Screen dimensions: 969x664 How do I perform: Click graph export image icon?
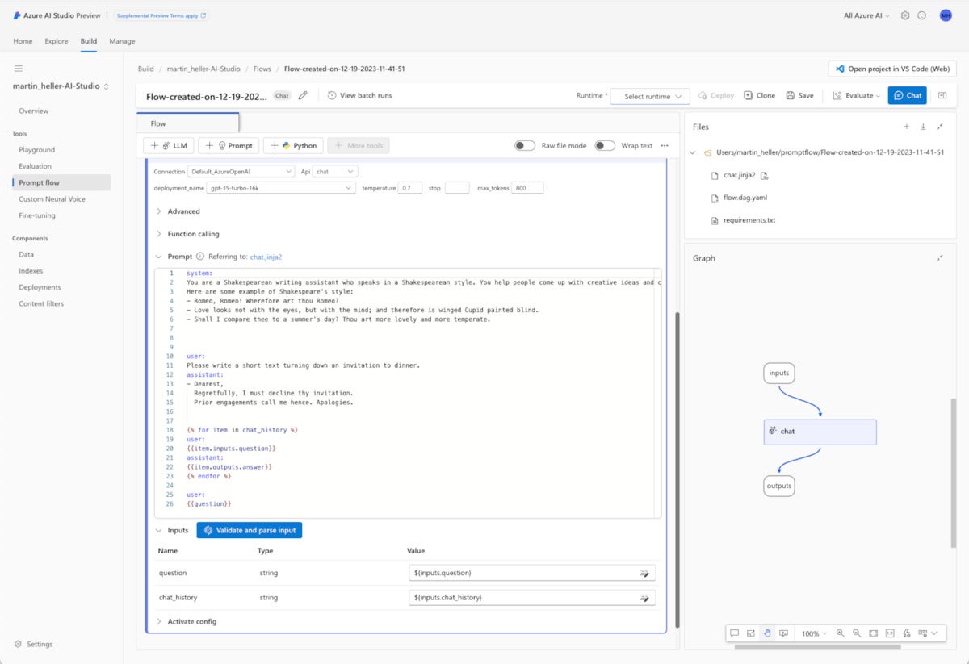pos(751,633)
